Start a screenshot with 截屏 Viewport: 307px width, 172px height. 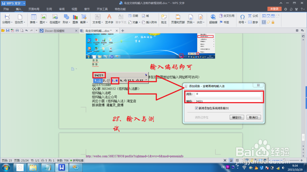click(84, 19)
